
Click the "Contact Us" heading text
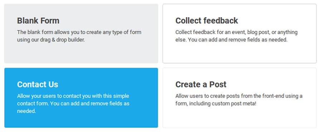[38, 85]
